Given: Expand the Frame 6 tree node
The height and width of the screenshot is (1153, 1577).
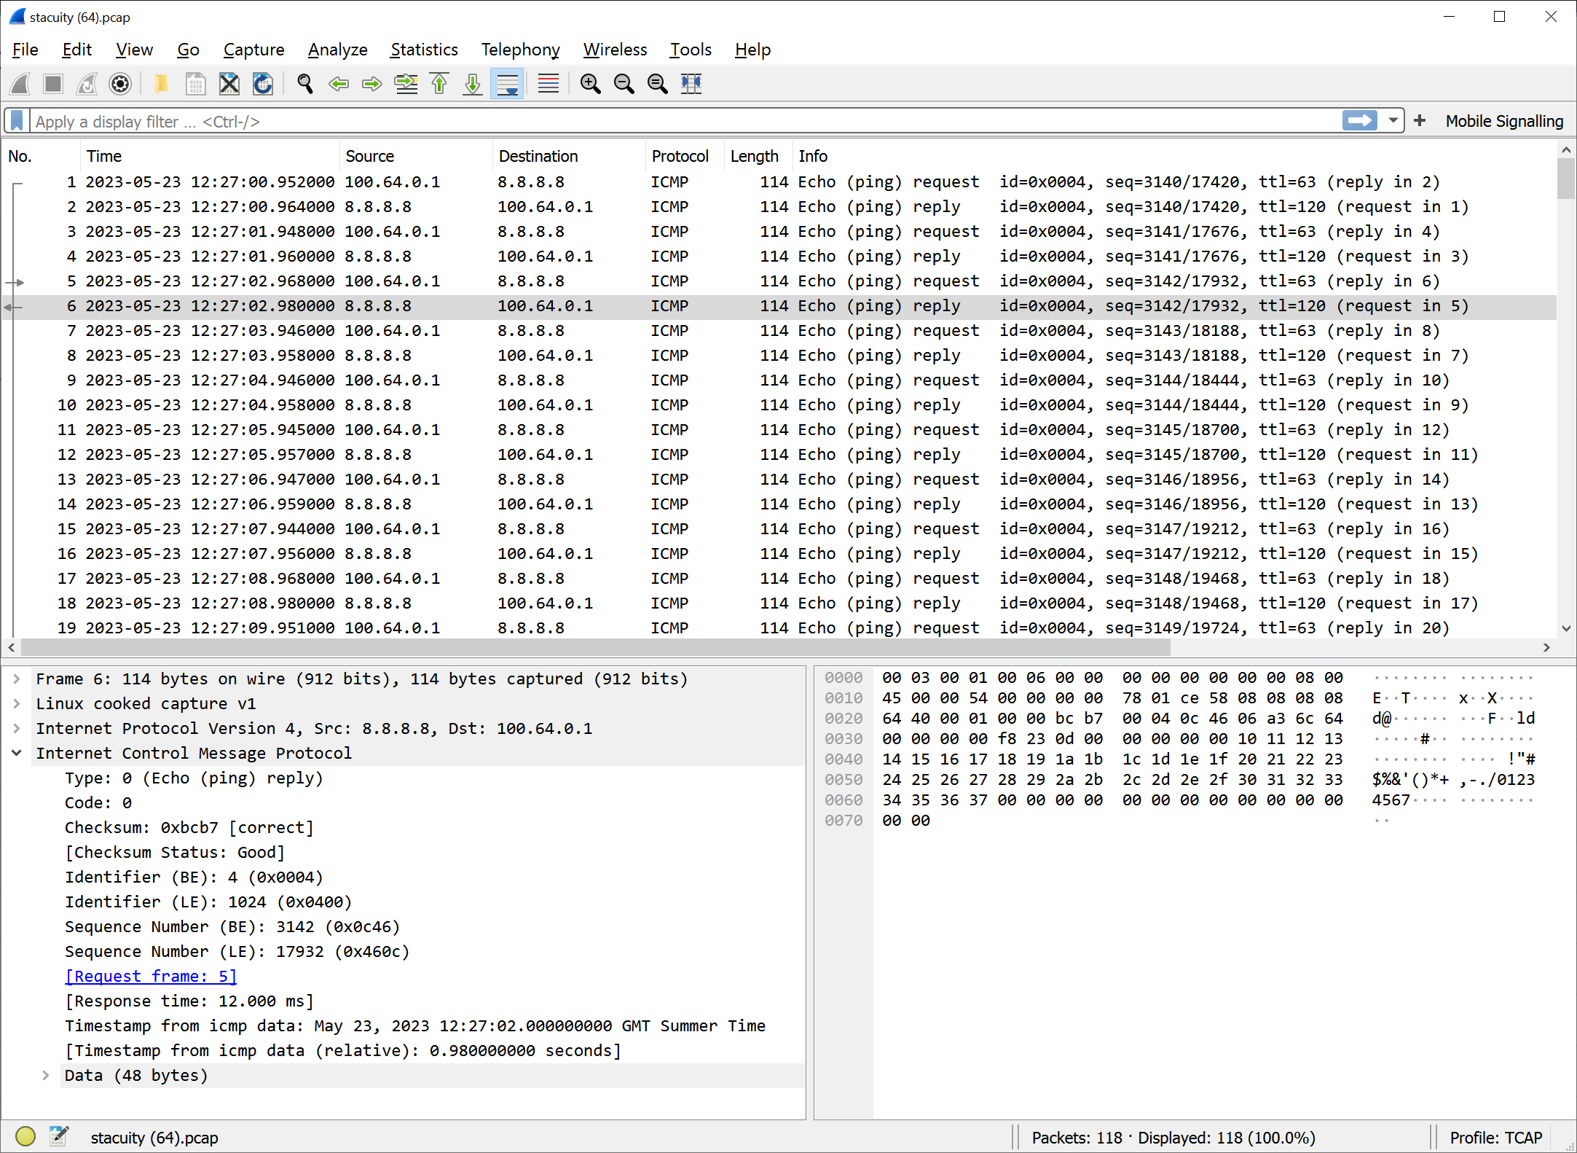Looking at the screenshot, I should pyautogui.click(x=17, y=679).
